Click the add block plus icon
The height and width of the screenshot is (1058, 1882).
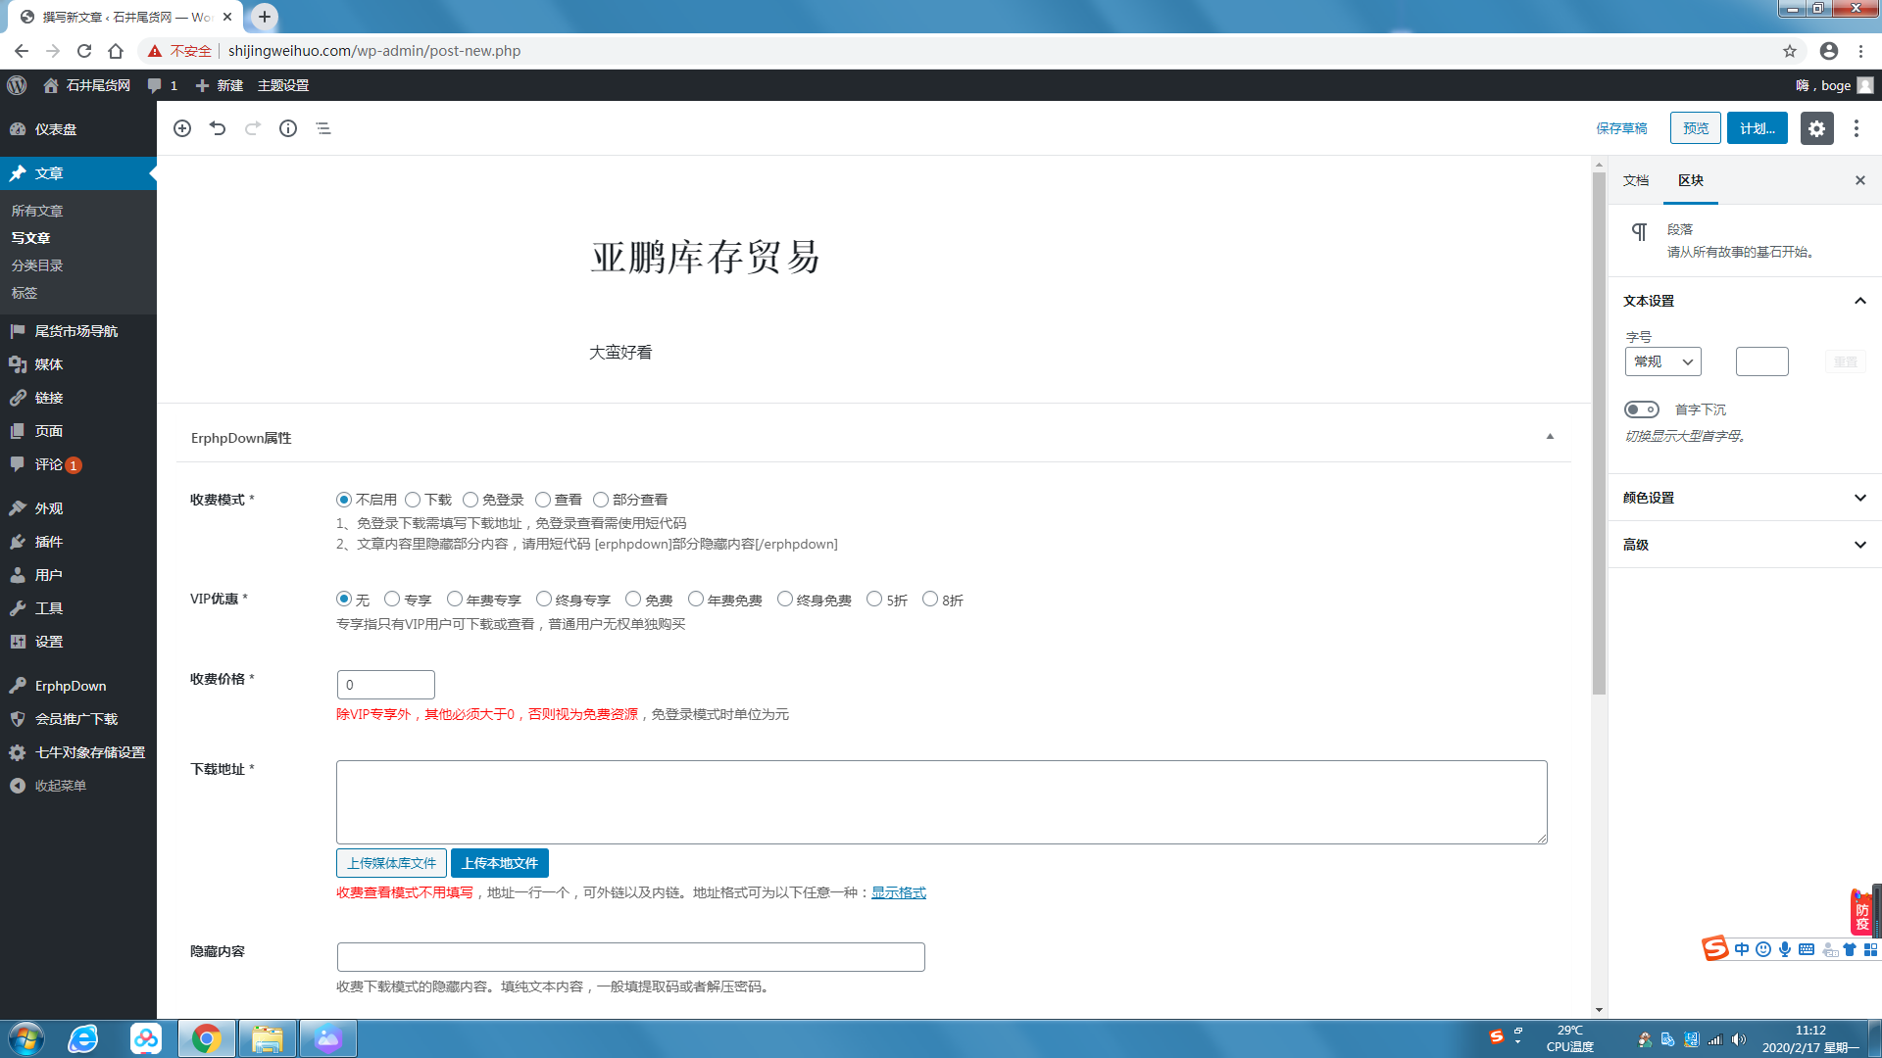[x=182, y=128]
